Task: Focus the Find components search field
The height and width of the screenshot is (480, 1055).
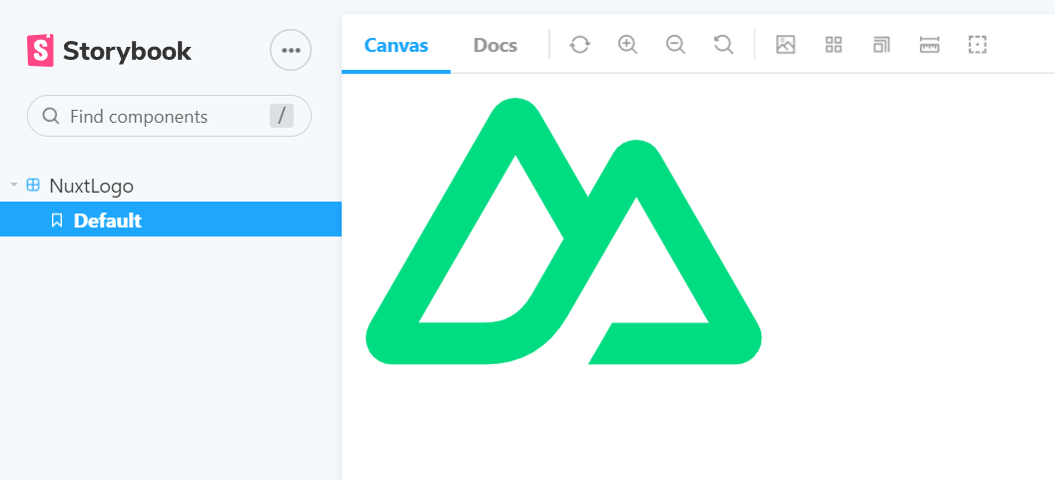Action: [169, 116]
